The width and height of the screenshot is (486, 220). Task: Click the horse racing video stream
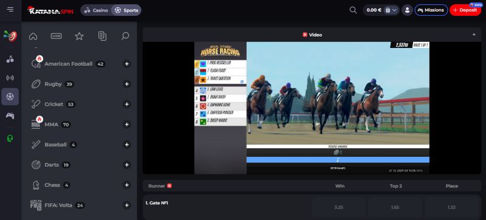point(312,108)
